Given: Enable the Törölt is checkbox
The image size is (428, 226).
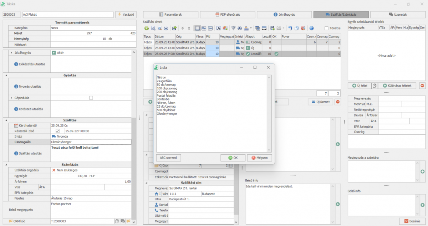Looking at the screenshot, I should click(326, 28).
